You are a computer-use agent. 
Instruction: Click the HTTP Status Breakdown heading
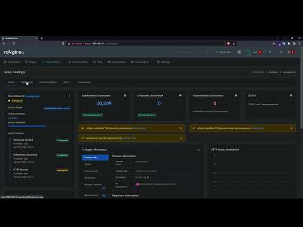pyautogui.click(x=225, y=149)
